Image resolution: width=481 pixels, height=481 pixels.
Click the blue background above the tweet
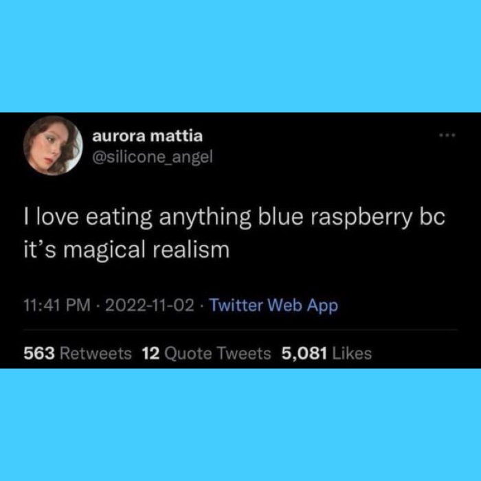(x=240, y=56)
